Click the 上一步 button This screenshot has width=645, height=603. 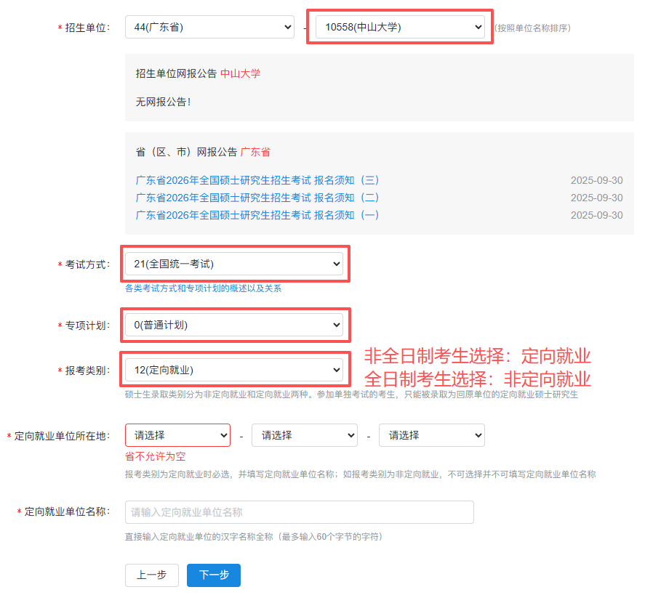(151, 575)
